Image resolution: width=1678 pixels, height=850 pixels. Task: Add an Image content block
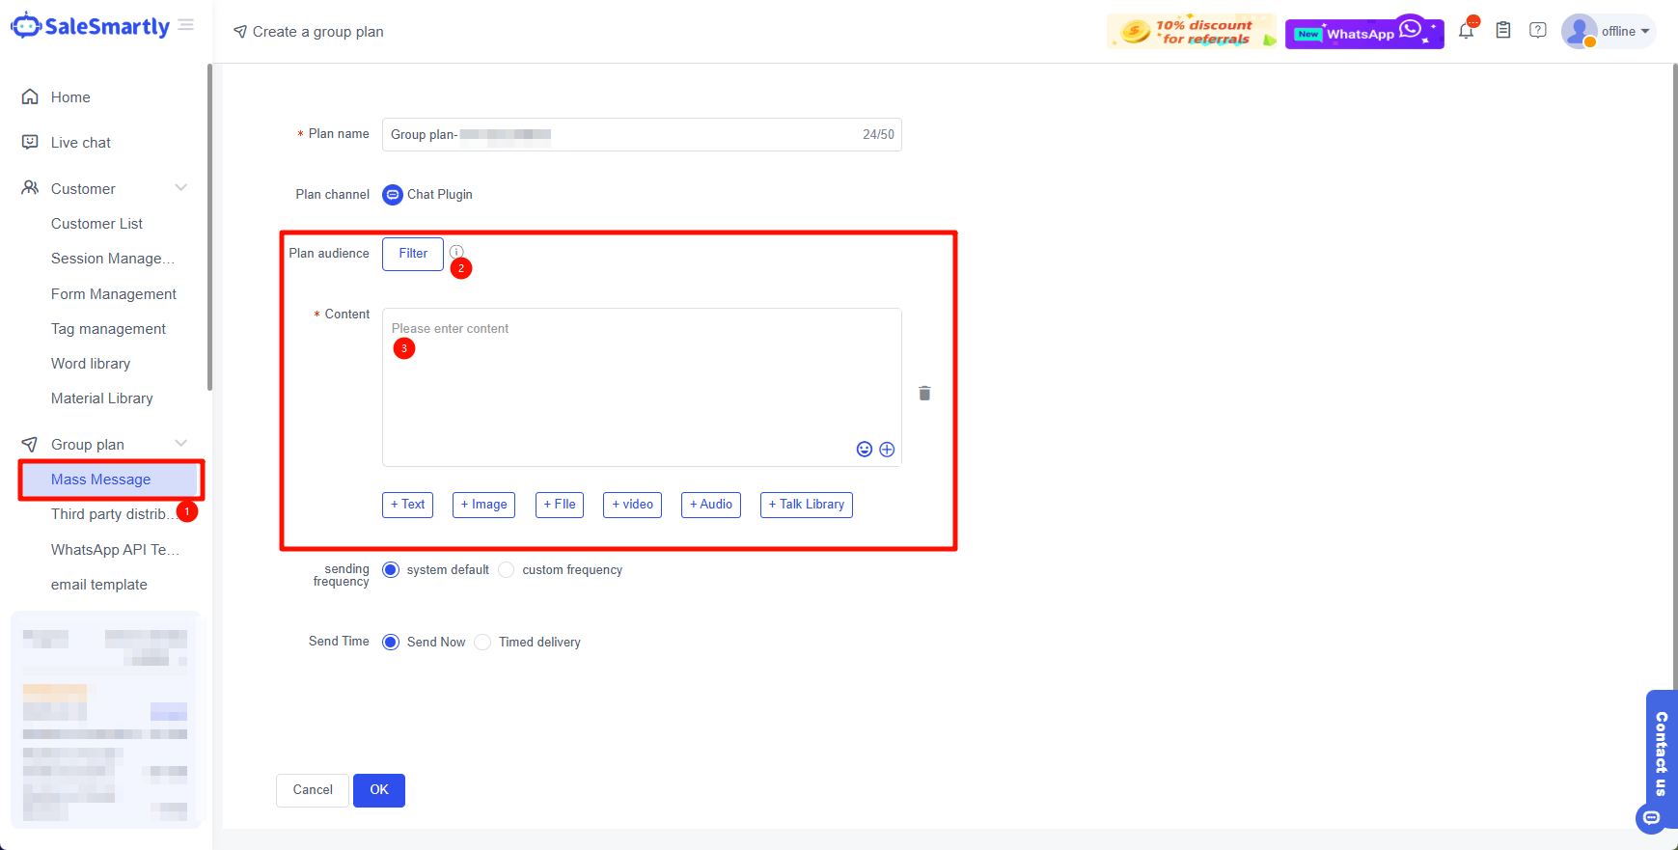[483, 505]
